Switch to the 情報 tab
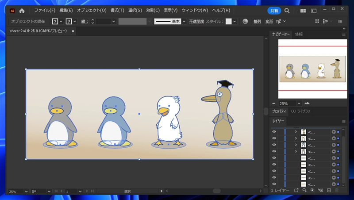354x200 pixels. click(x=299, y=35)
